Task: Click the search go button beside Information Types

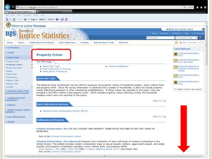Action: coord(200,38)
